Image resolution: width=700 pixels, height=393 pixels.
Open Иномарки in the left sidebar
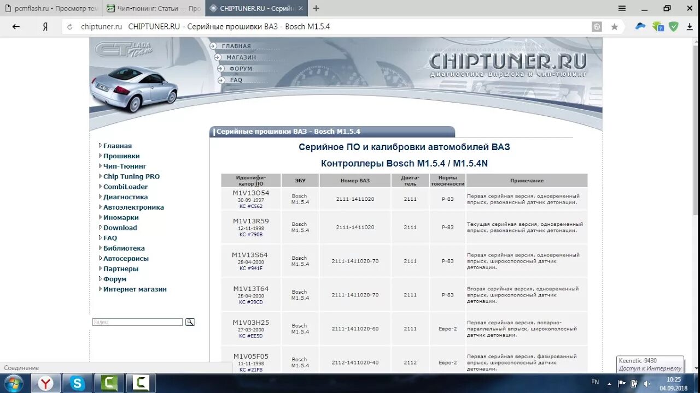point(121,218)
